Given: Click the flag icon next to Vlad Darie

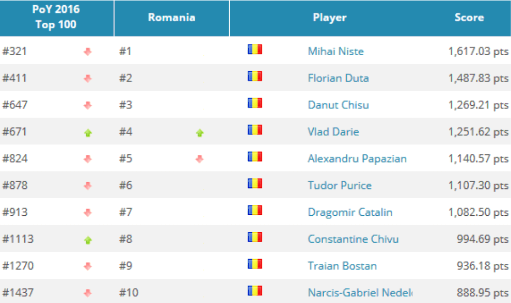Looking at the screenshot, I should coord(255,130).
